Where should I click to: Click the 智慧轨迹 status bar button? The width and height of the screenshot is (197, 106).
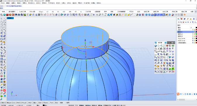[95, 105]
